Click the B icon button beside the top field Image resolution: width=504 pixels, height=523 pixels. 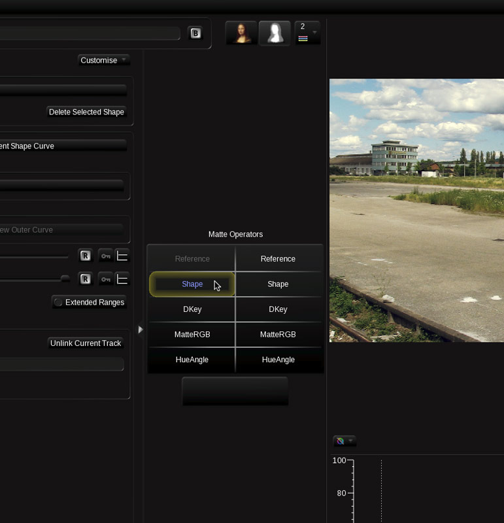point(195,33)
